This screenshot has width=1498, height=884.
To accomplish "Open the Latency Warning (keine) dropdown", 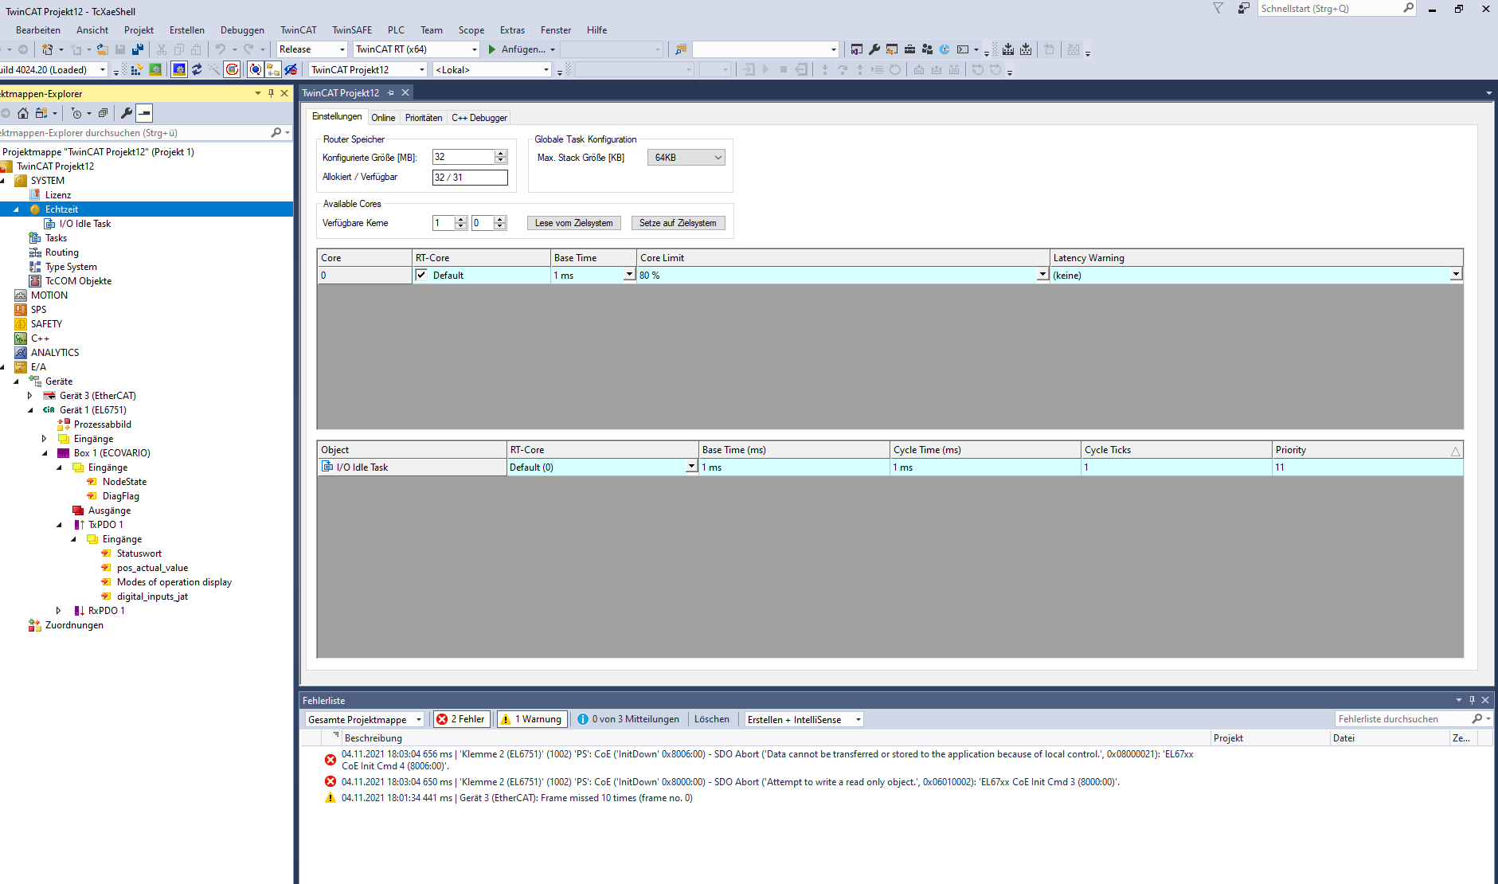I will (x=1456, y=275).
